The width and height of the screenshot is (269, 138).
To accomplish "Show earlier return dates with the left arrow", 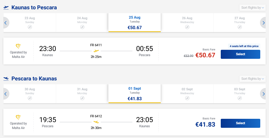I will tap(6, 94).
